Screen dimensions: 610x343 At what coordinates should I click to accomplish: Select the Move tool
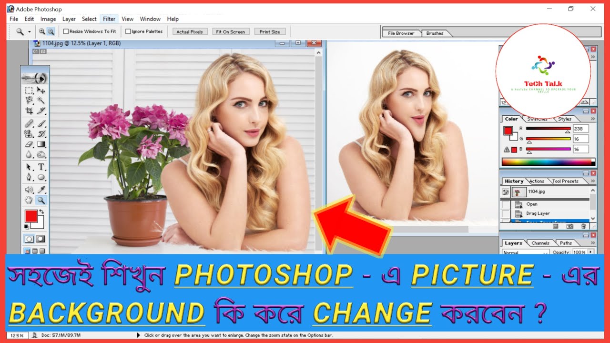pyautogui.click(x=41, y=90)
